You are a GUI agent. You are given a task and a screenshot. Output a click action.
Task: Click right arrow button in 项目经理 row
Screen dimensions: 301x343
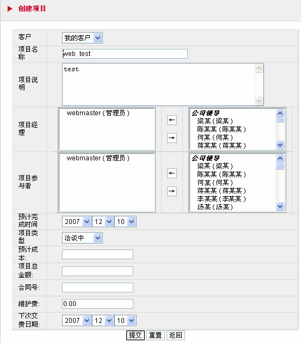(172, 138)
